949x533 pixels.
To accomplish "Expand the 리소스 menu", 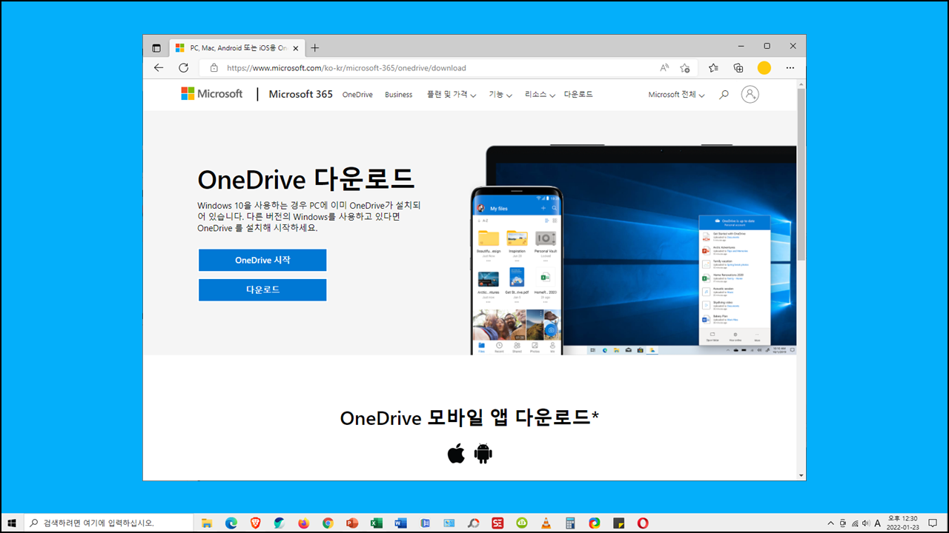I will (540, 95).
